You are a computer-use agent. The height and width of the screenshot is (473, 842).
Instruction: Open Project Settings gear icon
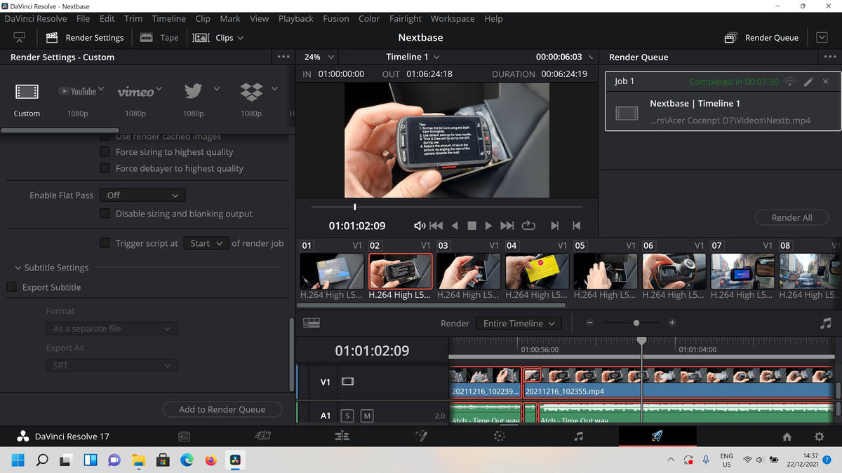click(x=819, y=437)
